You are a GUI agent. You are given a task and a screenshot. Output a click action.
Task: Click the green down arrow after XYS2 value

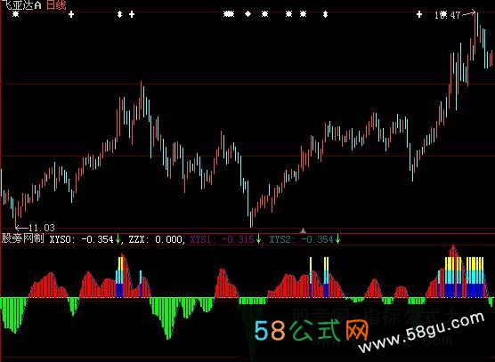pyautogui.click(x=337, y=239)
